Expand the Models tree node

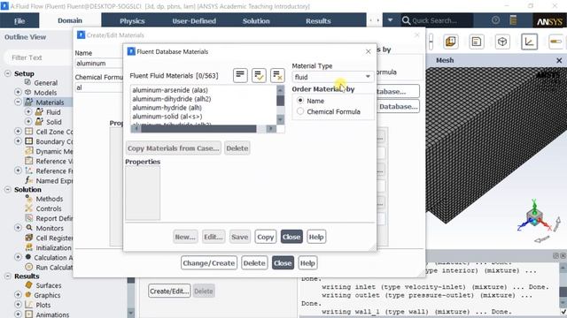[18, 92]
